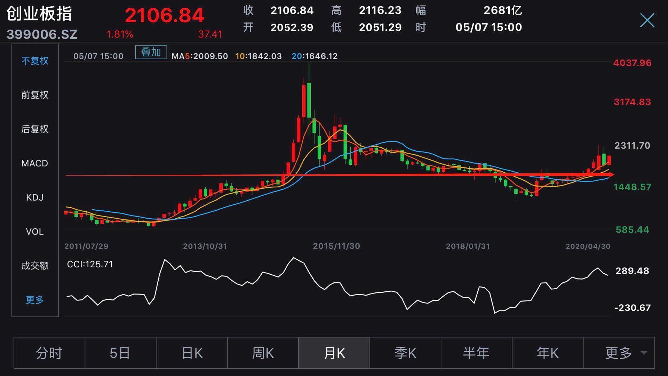Open the KDJ indicator view
668x376 pixels.
tap(34, 197)
